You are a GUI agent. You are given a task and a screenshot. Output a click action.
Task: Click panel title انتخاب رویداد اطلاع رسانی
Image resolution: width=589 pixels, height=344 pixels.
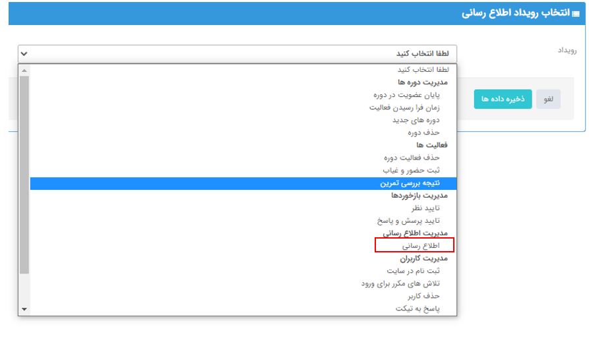tap(516, 13)
